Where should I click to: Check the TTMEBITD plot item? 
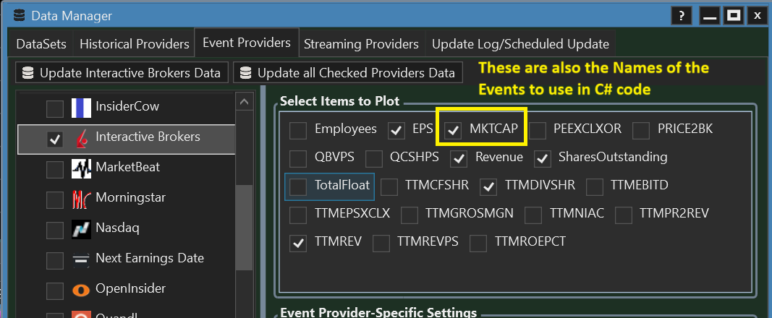594,186
